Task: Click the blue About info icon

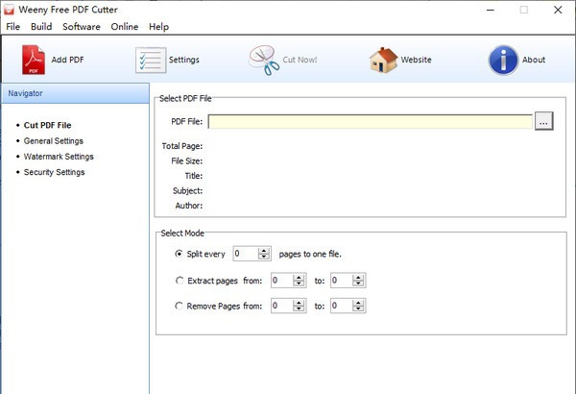Action: 503,60
